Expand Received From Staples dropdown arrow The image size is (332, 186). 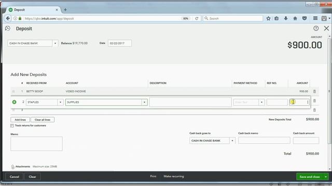click(60, 102)
